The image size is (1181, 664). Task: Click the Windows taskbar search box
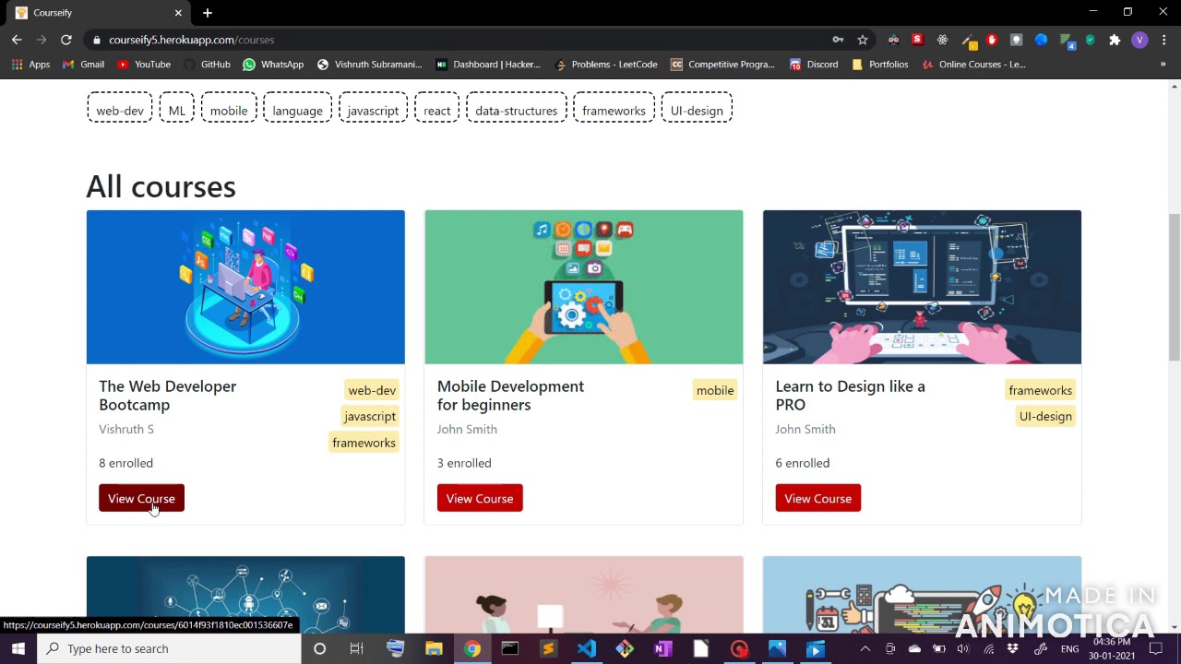(169, 648)
